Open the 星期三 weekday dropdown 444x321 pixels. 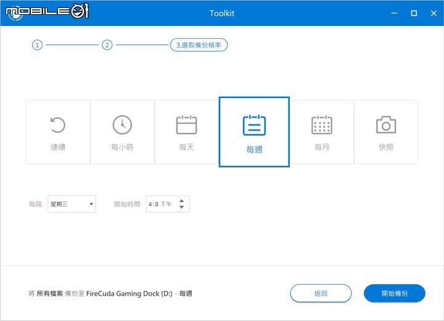[72, 204]
